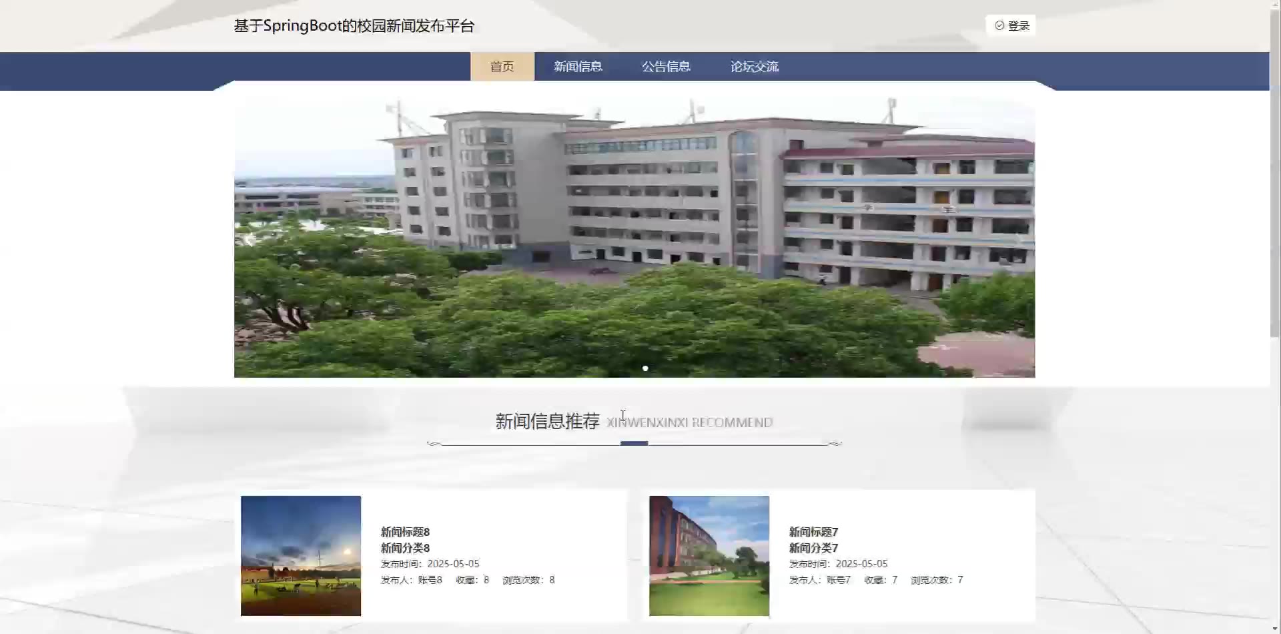The image size is (1281, 634).
Task: Go to the 新闻信息 menu item
Action: point(578,67)
